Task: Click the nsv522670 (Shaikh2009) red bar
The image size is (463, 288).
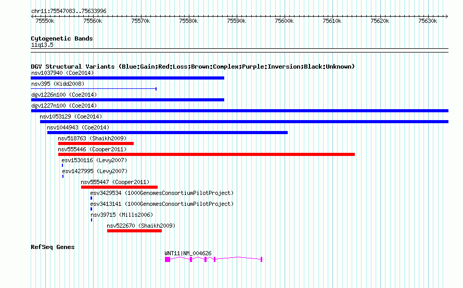Action: pyautogui.click(x=134, y=231)
